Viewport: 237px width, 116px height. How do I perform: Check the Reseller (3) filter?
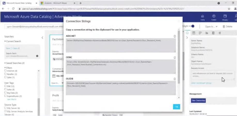tap(5, 74)
